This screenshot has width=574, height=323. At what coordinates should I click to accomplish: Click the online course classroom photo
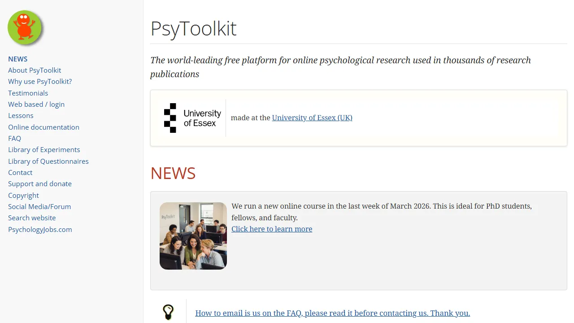[193, 236]
